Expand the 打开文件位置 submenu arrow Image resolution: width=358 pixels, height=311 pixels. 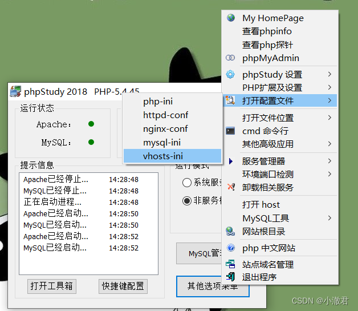coord(329,118)
